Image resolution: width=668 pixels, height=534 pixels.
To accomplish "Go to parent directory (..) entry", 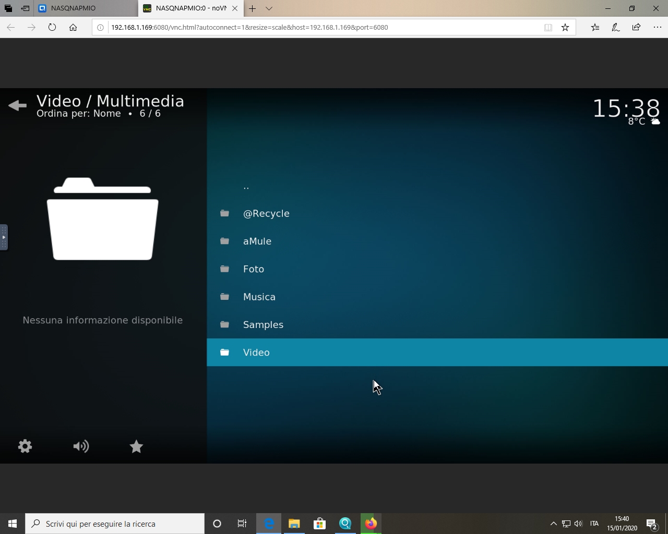I will point(246,187).
